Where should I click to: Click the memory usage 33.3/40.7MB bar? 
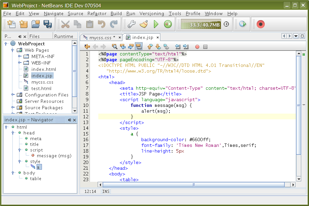201,24
